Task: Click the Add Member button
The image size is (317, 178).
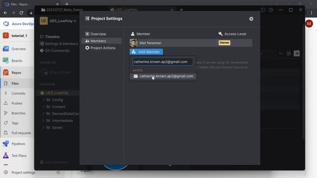Action: point(146,52)
